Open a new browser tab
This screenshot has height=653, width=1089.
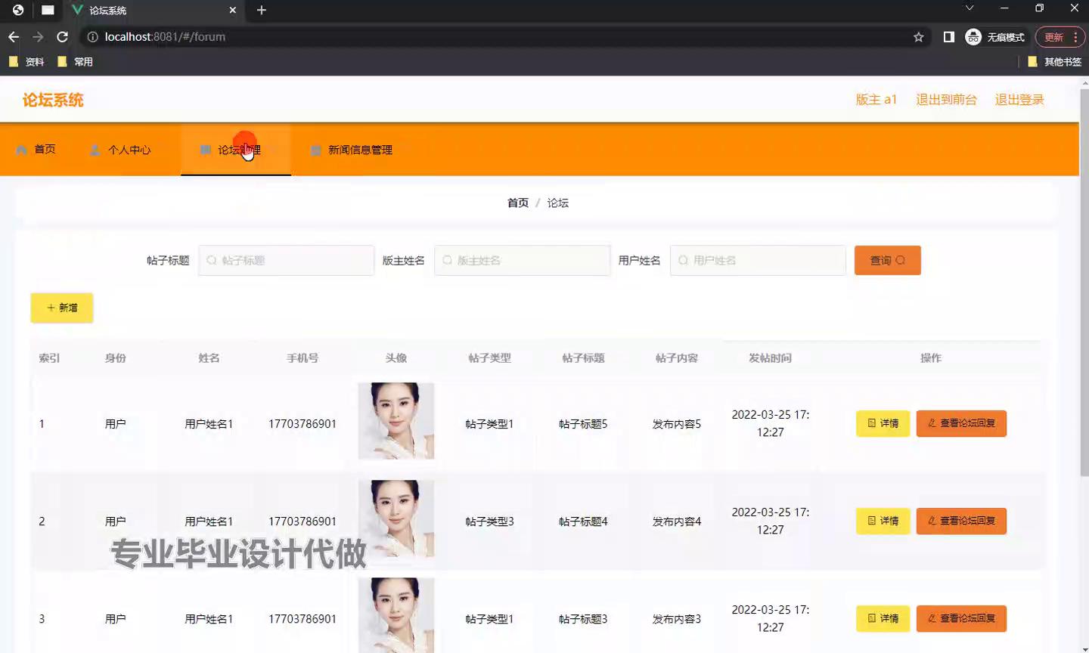[262, 10]
